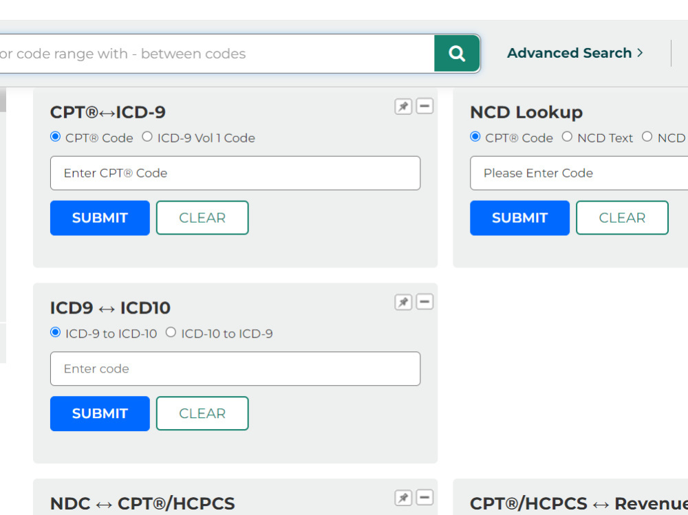Minimize the ICD9 ↔ ICD10 widget

pyautogui.click(x=424, y=302)
